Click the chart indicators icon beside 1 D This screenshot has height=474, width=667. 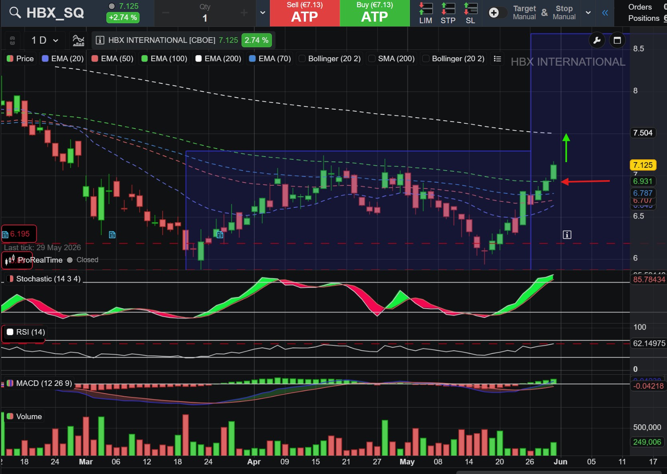(78, 40)
